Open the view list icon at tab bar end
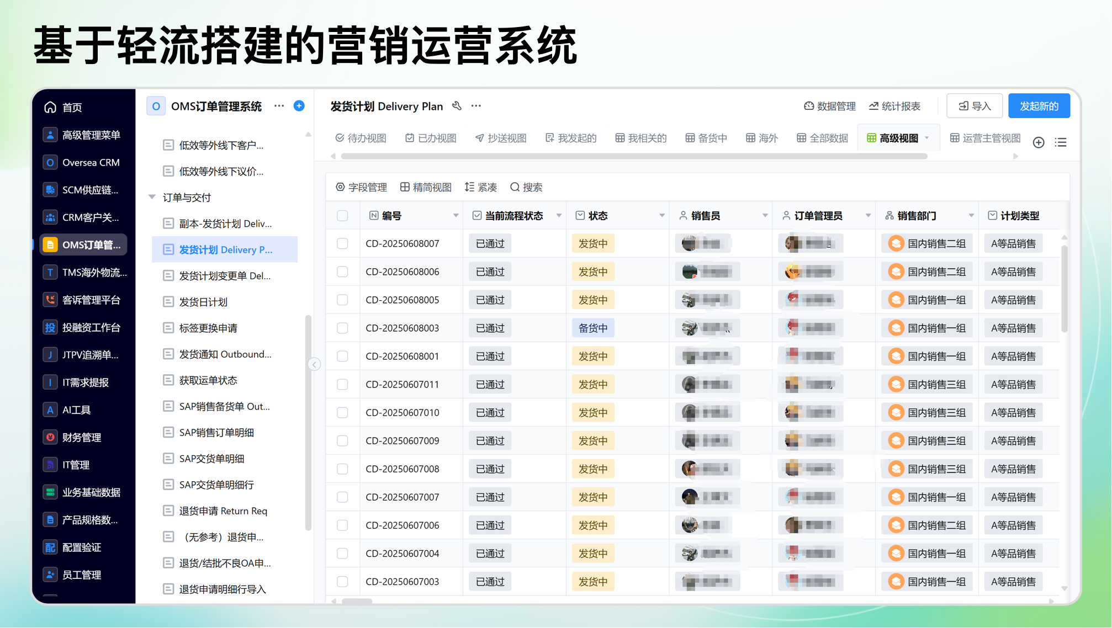 coord(1061,142)
